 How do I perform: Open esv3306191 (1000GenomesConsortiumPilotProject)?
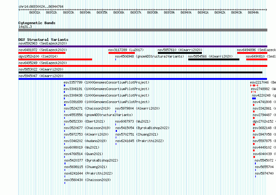(106, 89)
